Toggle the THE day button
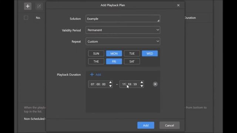237x133 pixels. (x=96, y=61)
